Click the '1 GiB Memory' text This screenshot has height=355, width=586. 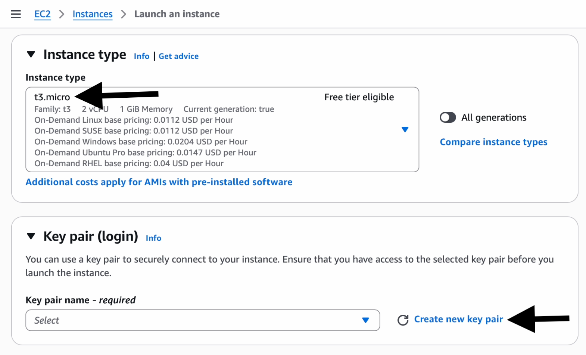click(x=146, y=109)
